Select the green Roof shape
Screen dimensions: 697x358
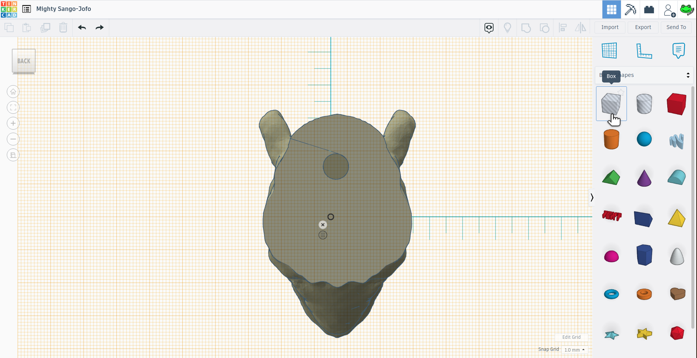[611, 177]
